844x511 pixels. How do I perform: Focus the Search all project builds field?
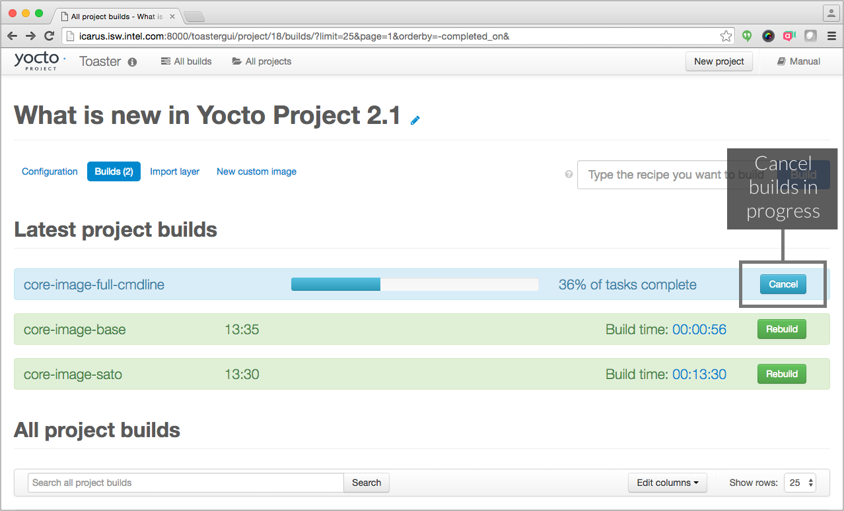[x=186, y=483]
